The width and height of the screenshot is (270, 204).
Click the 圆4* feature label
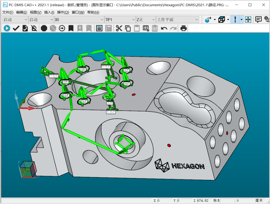[66, 95]
